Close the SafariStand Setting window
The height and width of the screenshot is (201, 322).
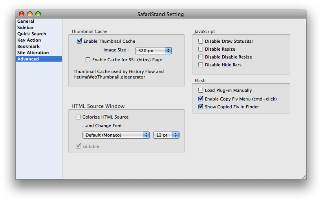22,14
